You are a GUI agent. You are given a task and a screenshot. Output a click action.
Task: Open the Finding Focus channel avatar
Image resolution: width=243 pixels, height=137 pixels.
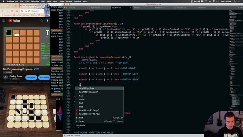[6, 77]
